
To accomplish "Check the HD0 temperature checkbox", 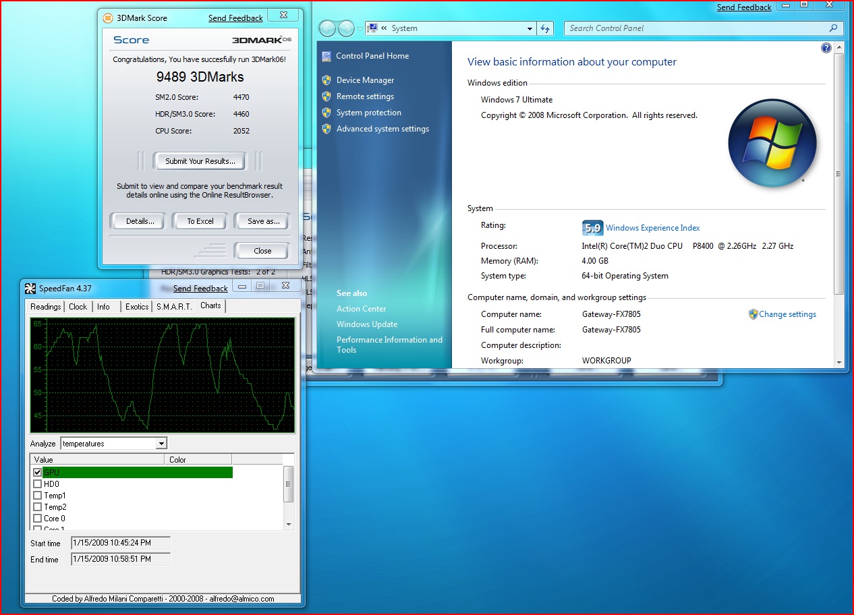I will (38, 484).
